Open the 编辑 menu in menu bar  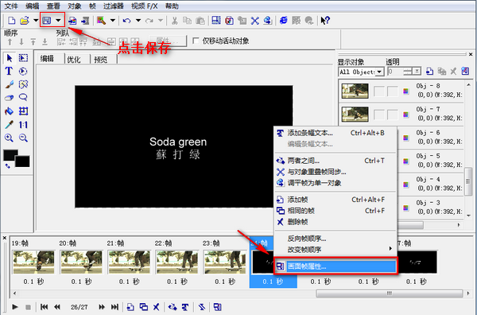click(33, 6)
